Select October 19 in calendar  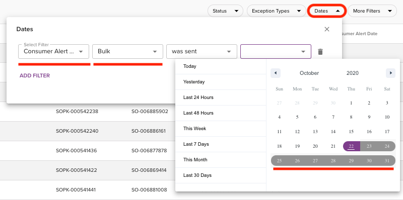[297, 146]
